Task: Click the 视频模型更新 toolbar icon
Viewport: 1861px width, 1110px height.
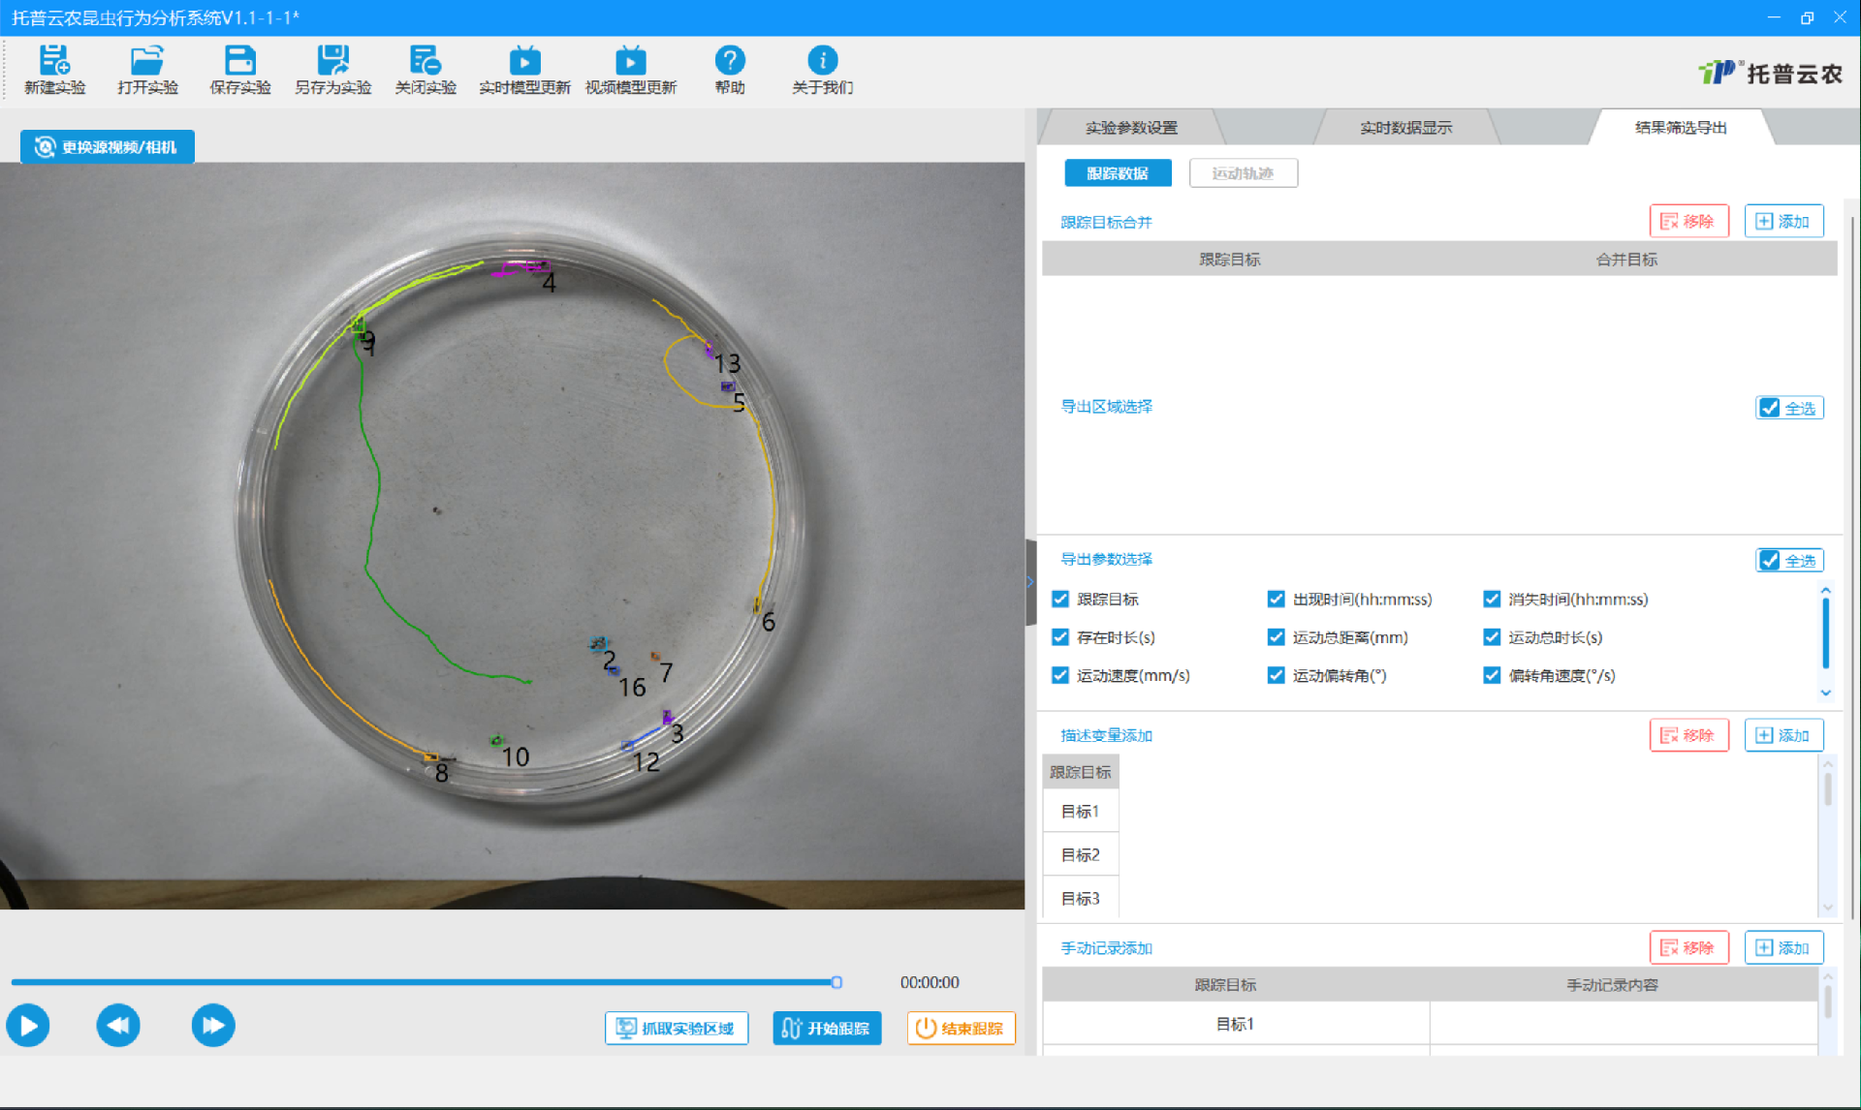Action: click(630, 61)
